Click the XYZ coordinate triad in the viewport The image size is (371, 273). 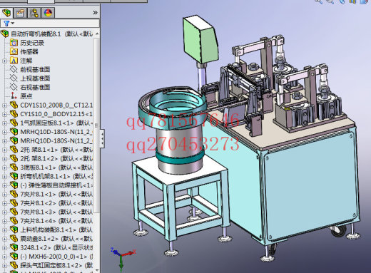[123, 259]
